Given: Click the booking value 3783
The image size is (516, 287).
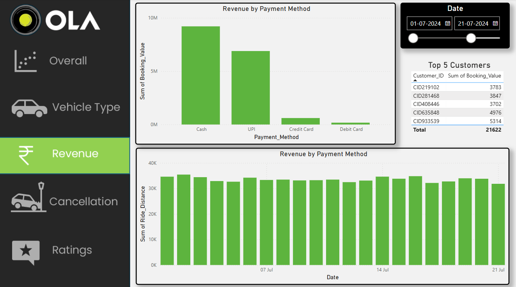Looking at the screenshot, I should [x=495, y=87].
